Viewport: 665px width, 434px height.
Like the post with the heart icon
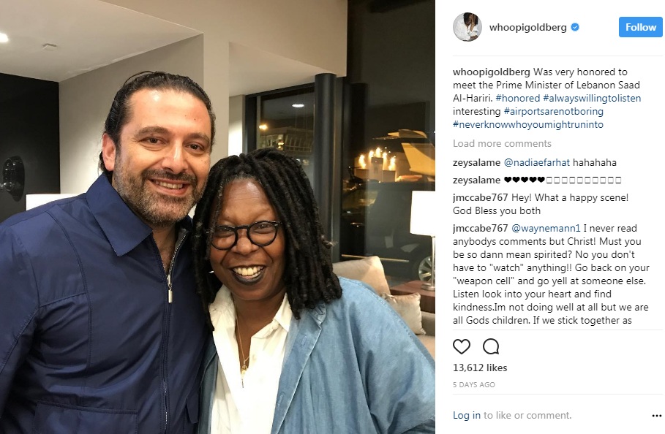click(x=462, y=346)
